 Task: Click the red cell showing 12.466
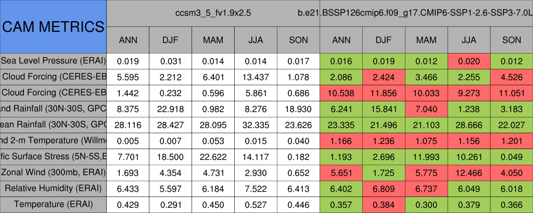pyautogui.click(x=469, y=172)
